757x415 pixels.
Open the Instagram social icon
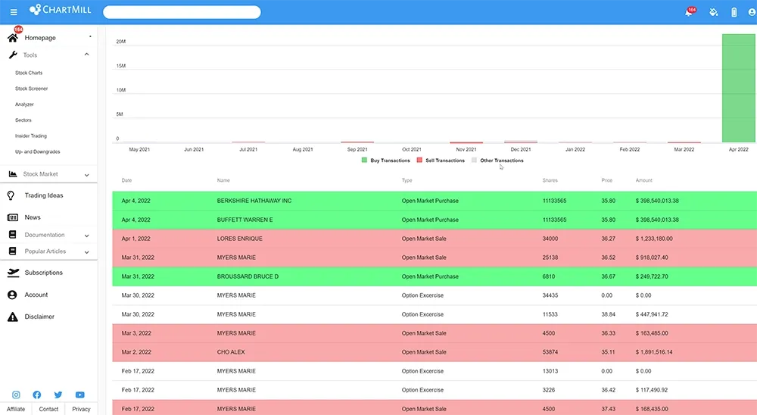[16, 395]
